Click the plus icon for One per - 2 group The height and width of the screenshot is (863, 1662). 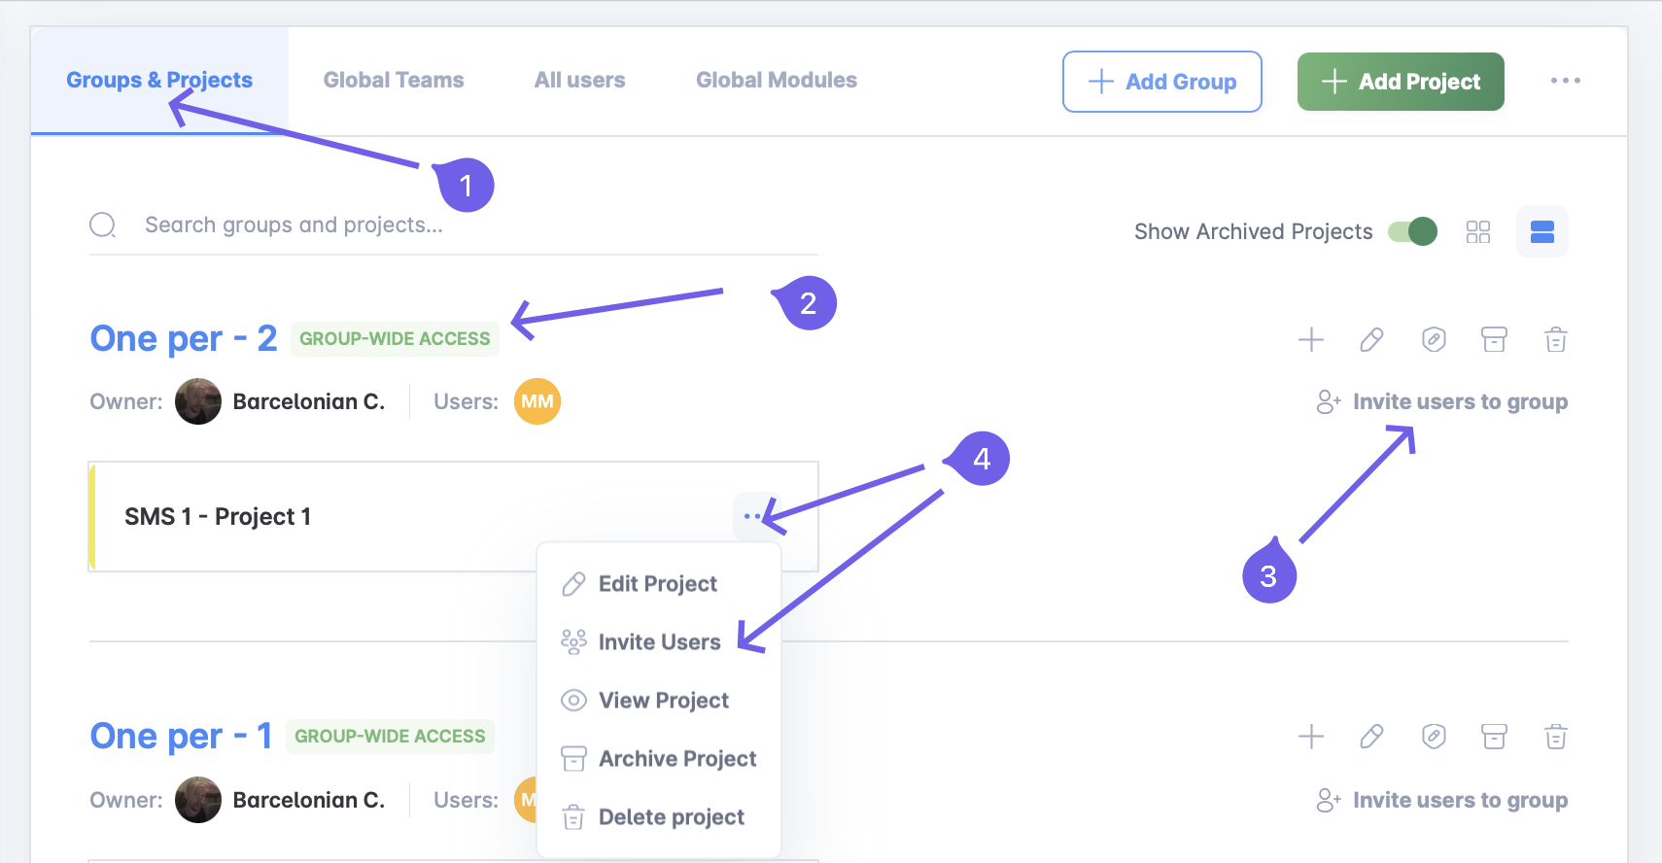point(1311,339)
